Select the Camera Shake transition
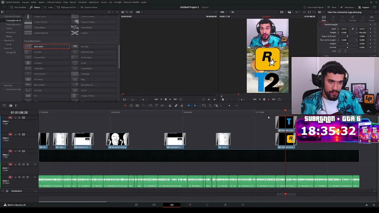 click(x=47, y=57)
